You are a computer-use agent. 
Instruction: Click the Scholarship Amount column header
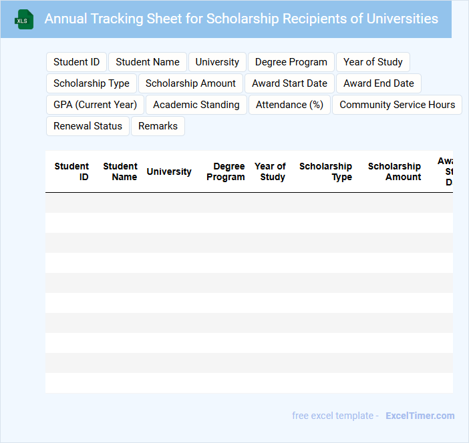[394, 171]
